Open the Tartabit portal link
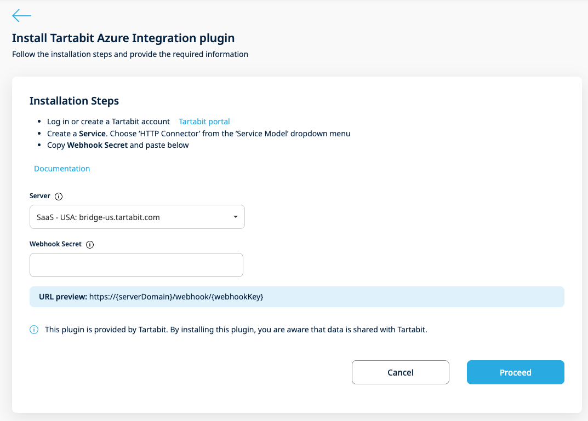Image resolution: width=588 pixels, height=421 pixels. click(x=204, y=122)
